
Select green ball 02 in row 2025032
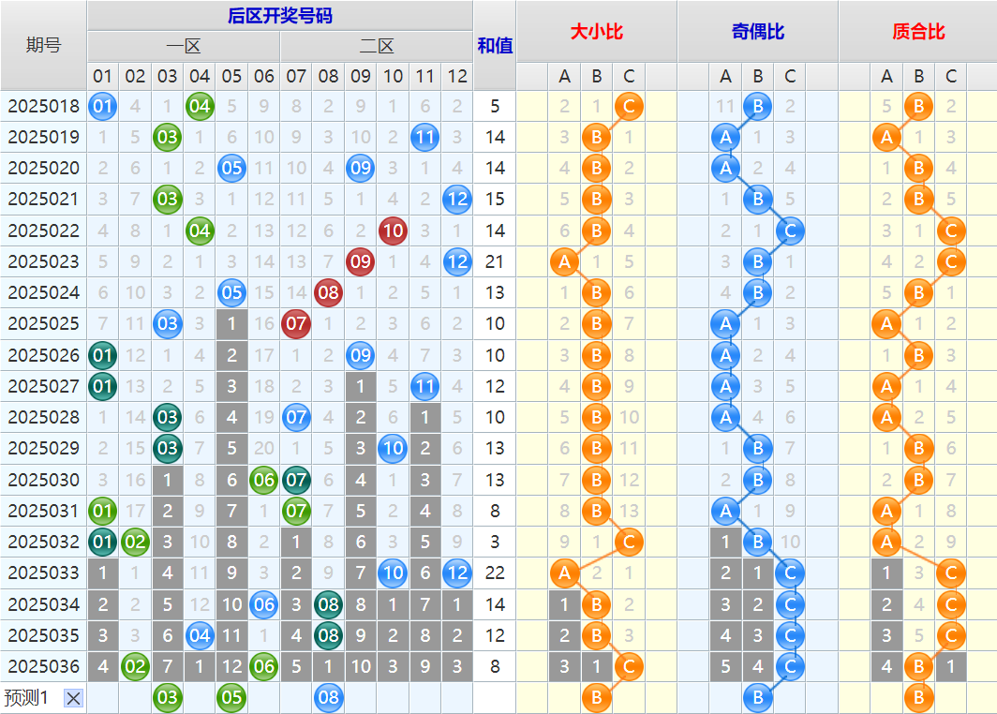tap(135, 542)
